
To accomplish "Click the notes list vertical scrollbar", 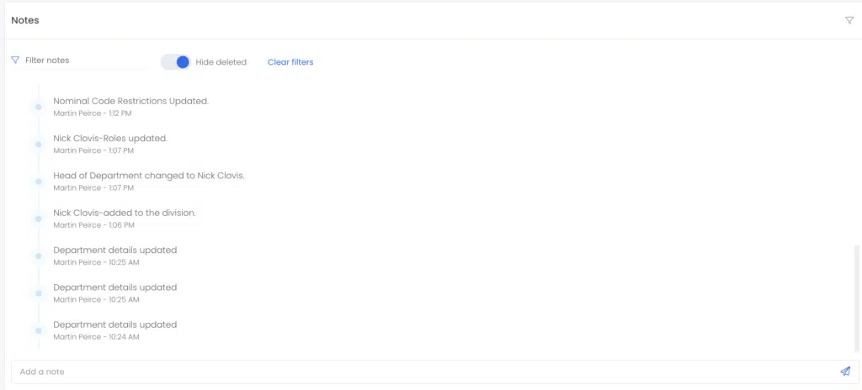I will coord(856,298).
